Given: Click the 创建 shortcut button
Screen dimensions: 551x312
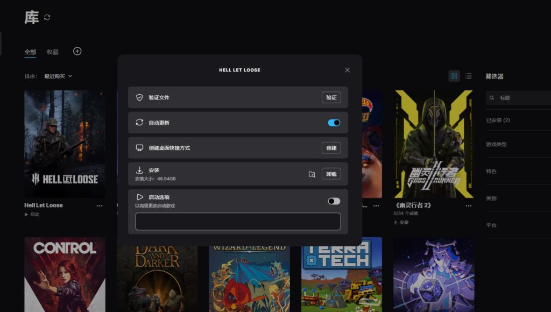Looking at the screenshot, I should click(331, 148).
